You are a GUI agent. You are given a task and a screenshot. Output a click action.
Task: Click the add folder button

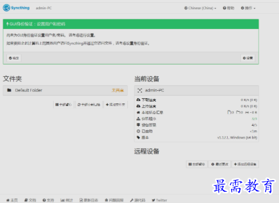pyautogui.click(x=115, y=105)
